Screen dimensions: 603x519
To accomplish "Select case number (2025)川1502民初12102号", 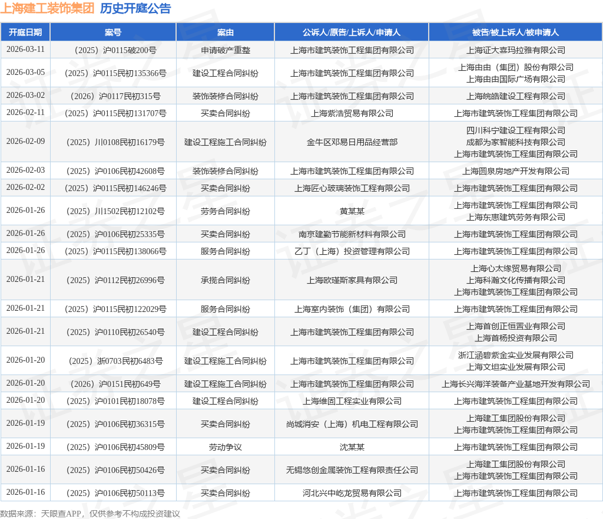I will pos(115,211).
